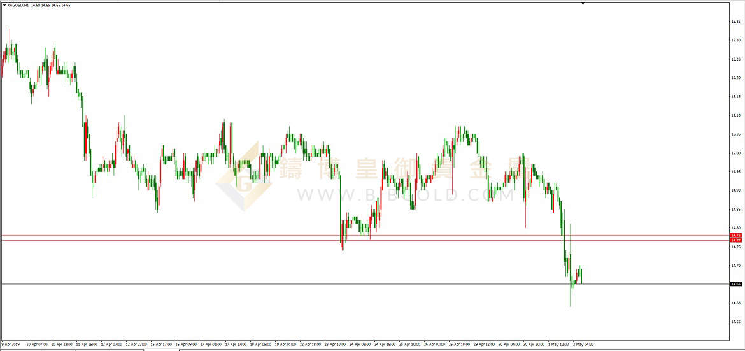Viewport: 745px width, 351px height.
Task: Click the 14.80 price axis label
Action: click(736, 228)
